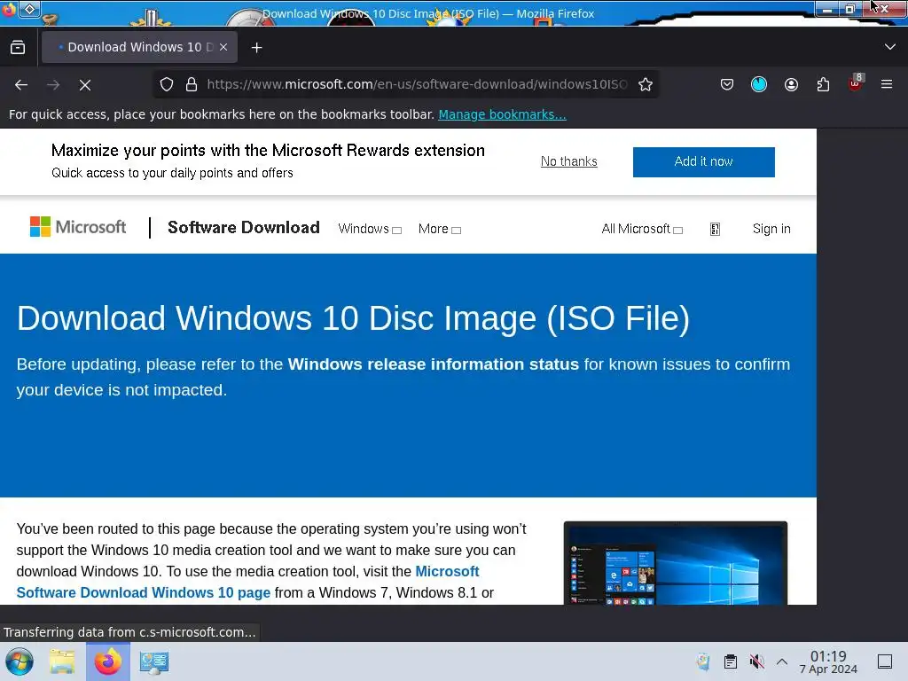Click the Firefox window menu icon in titlebar
This screenshot has width=908, height=681.
9,10
